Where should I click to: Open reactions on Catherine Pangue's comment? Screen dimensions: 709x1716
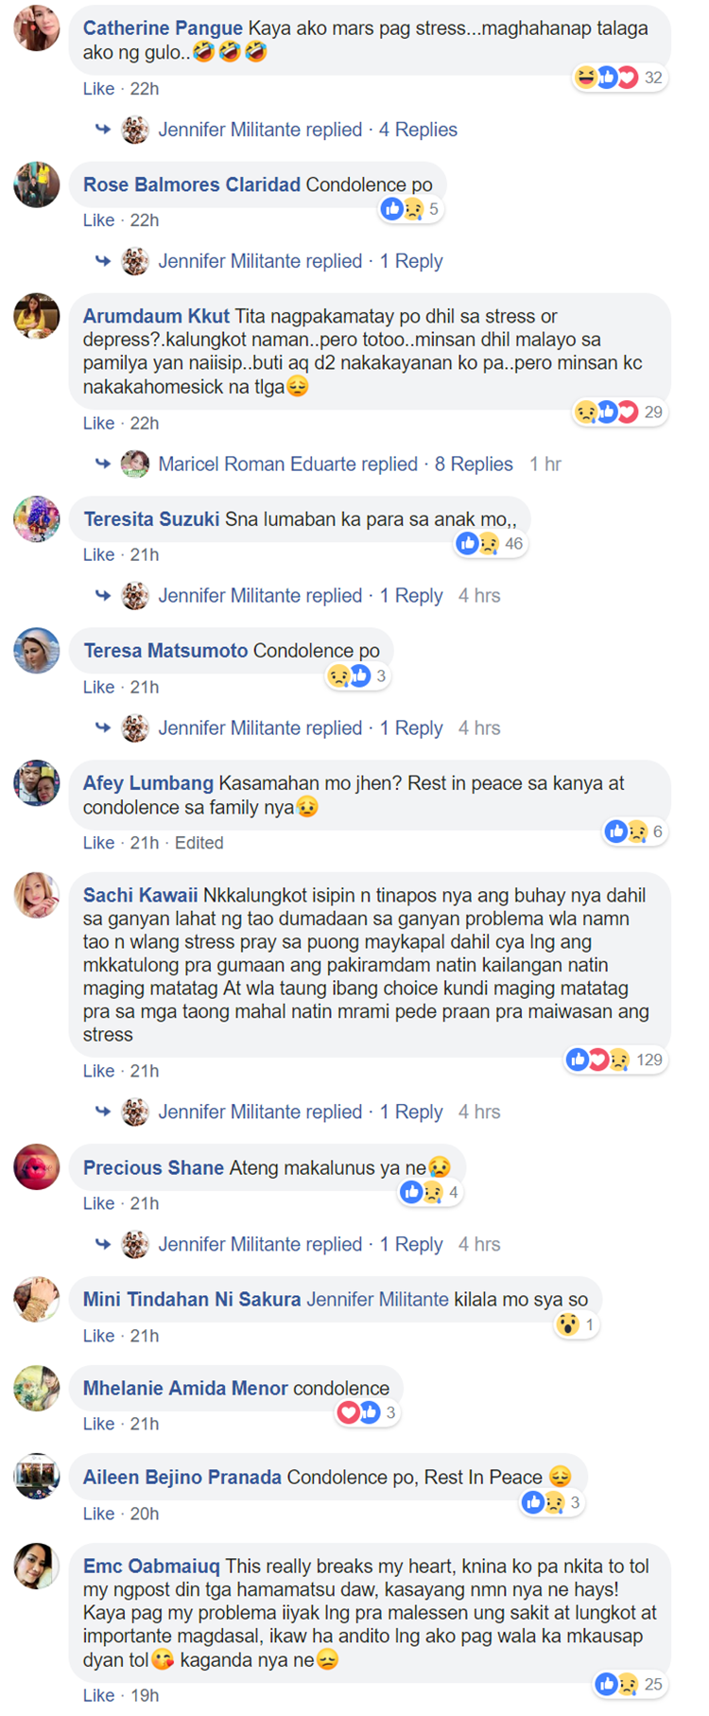pos(620,78)
